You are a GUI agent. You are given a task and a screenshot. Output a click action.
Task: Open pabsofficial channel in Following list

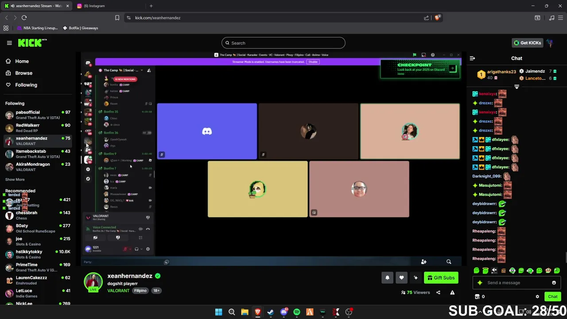[37, 115]
